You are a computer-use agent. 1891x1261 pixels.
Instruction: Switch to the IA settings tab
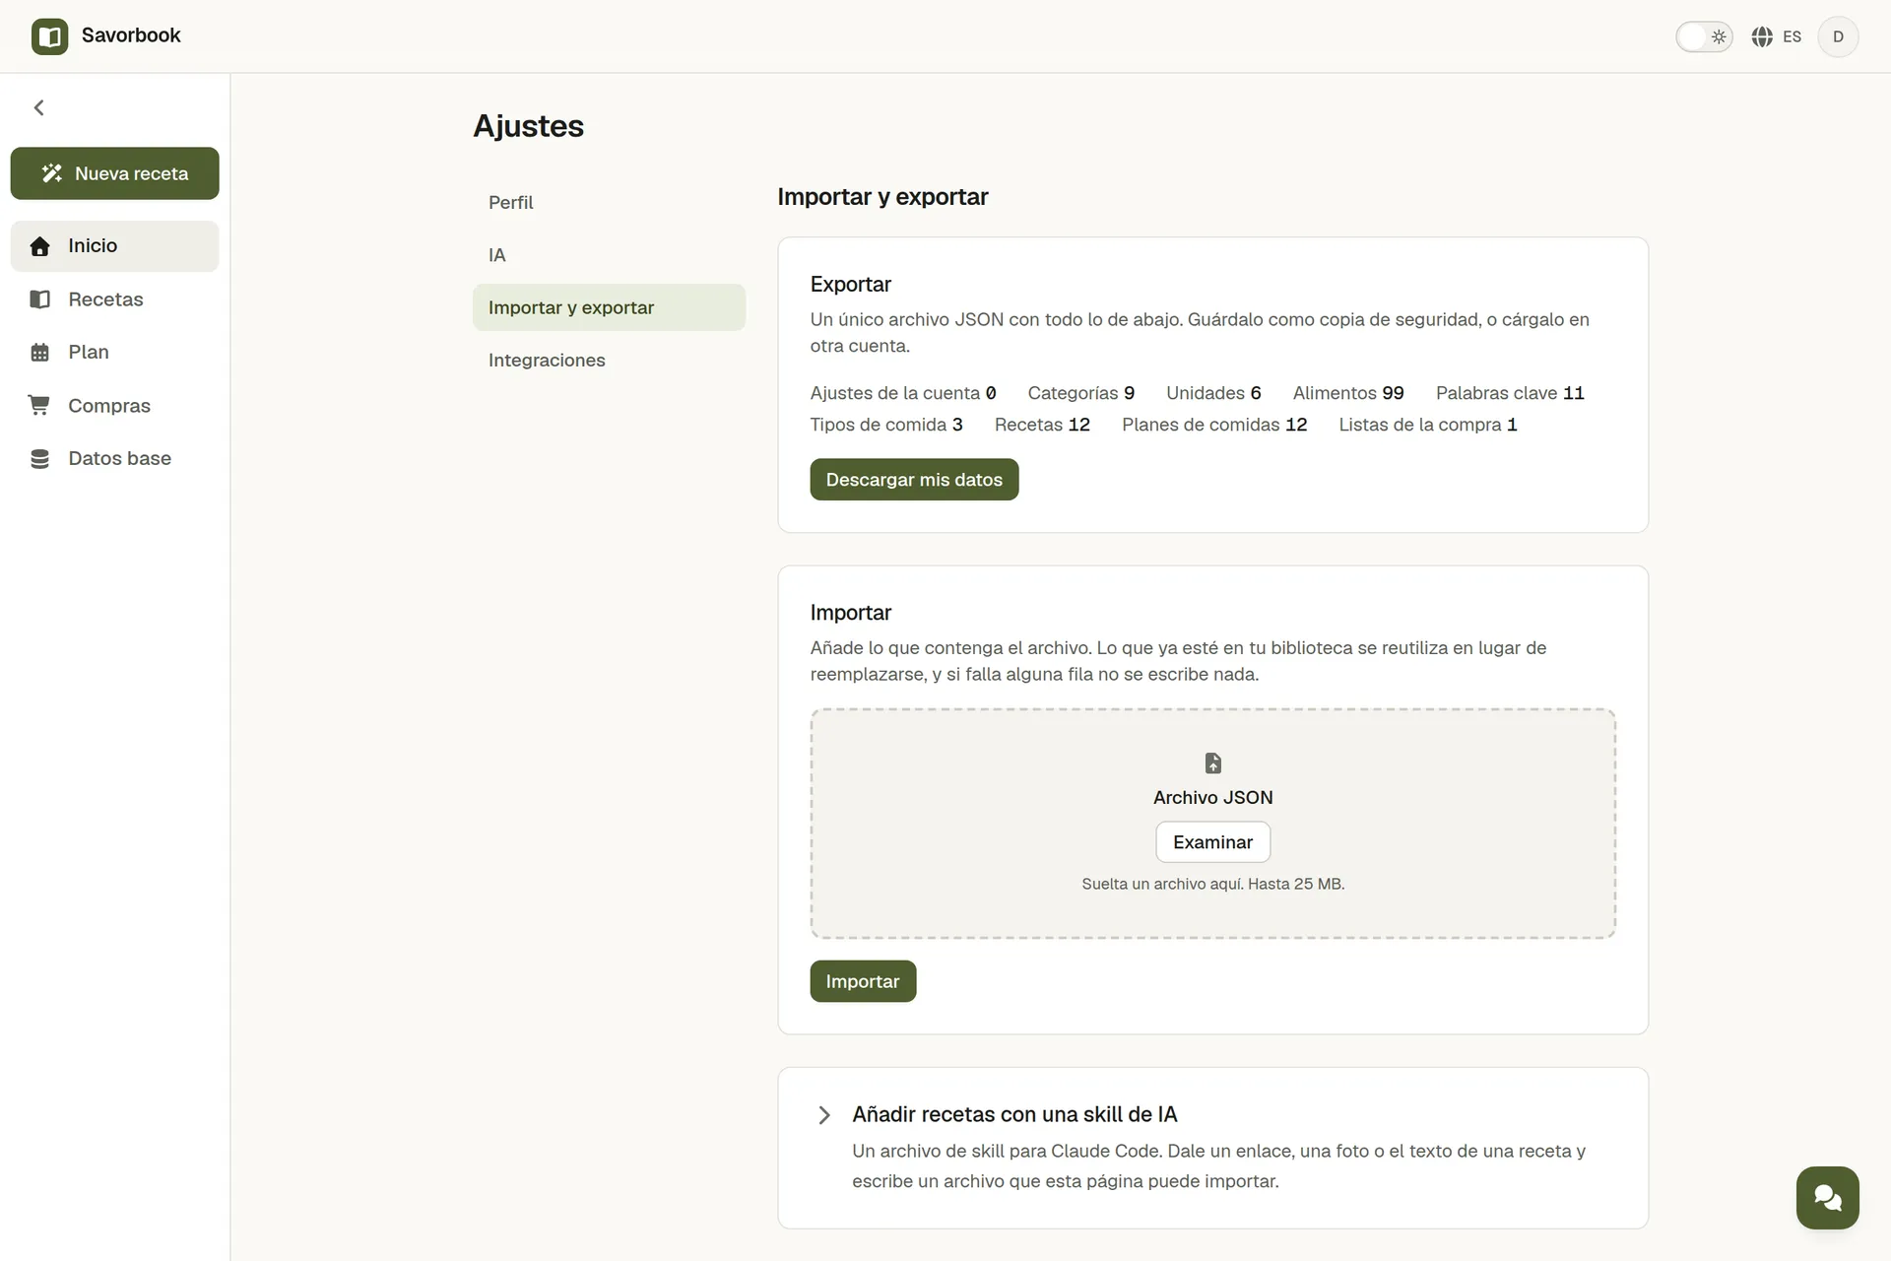pyautogui.click(x=609, y=255)
